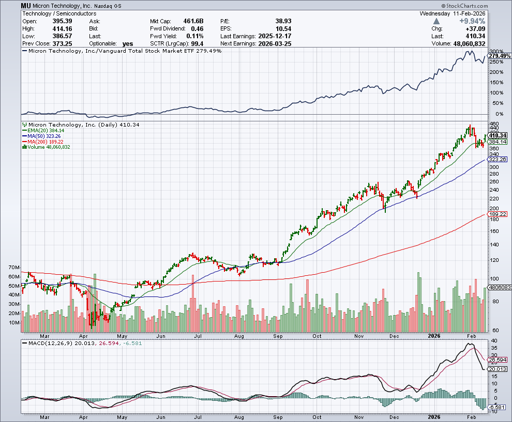Click the header Last value 410.34
The width and height of the screenshot is (512, 422).
coord(475,36)
